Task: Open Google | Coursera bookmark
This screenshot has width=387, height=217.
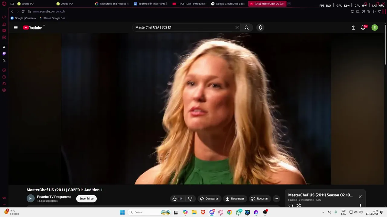Action: point(23,18)
